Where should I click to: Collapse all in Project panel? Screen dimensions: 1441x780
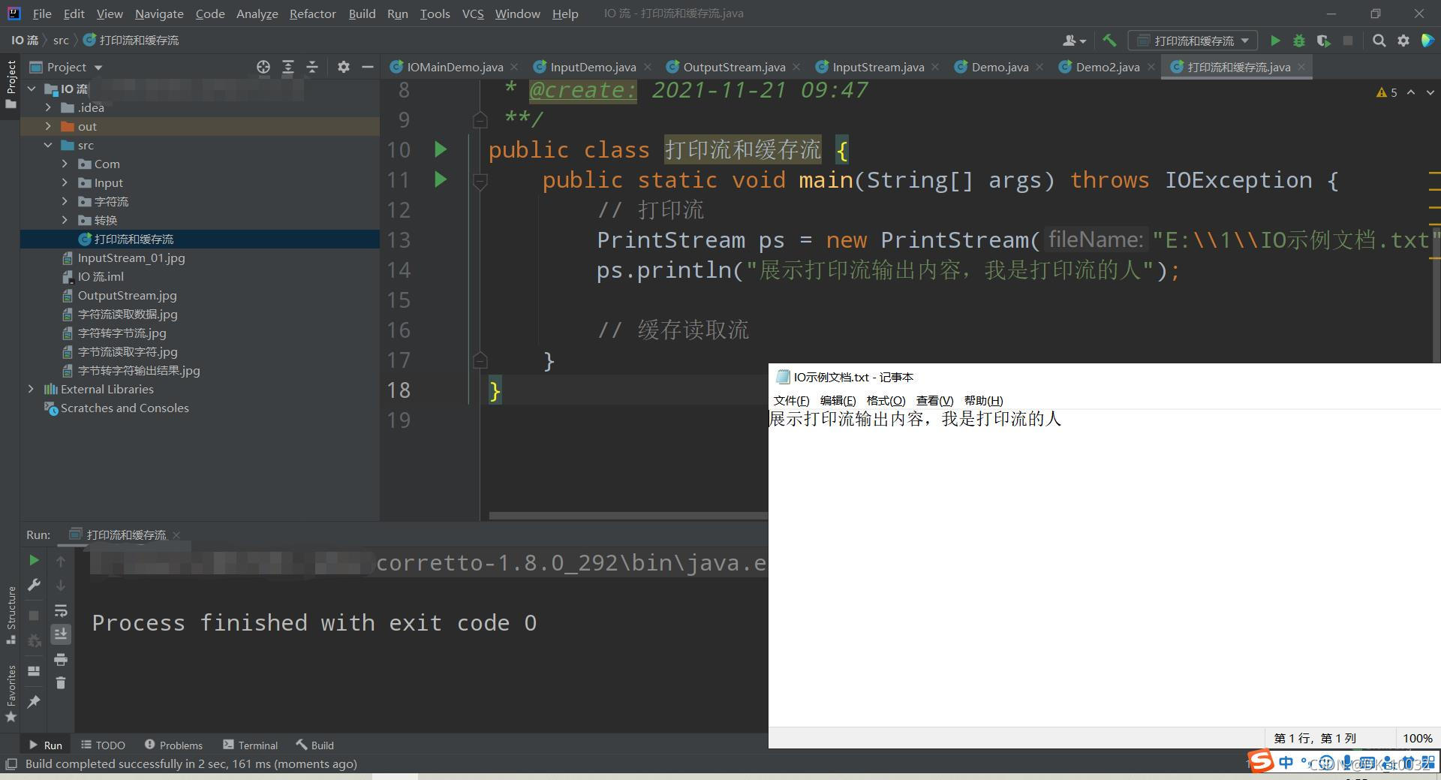click(x=312, y=67)
